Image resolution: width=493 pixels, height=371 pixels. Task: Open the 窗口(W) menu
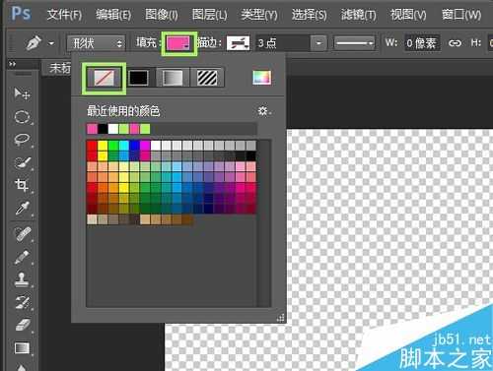point(461,15)
